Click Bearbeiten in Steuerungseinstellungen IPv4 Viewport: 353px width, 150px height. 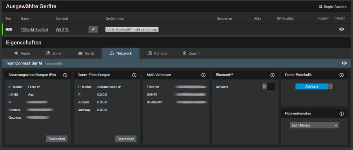click(57, 139)
